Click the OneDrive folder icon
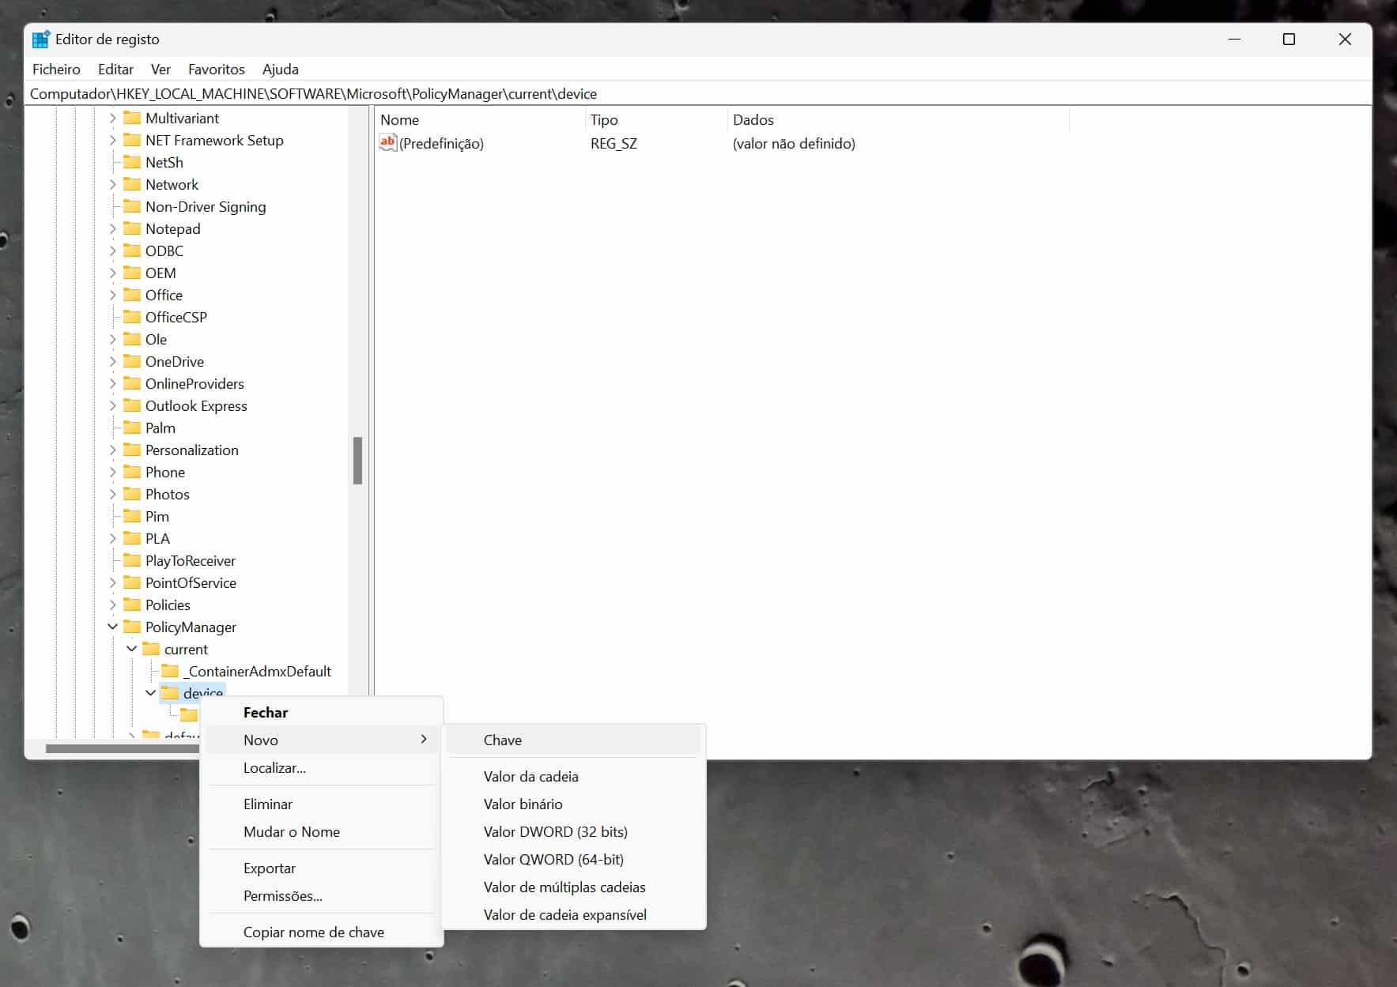 (132, 361)
